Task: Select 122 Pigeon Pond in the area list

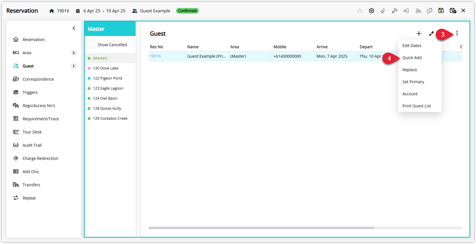Action: [x=110, y=78]
